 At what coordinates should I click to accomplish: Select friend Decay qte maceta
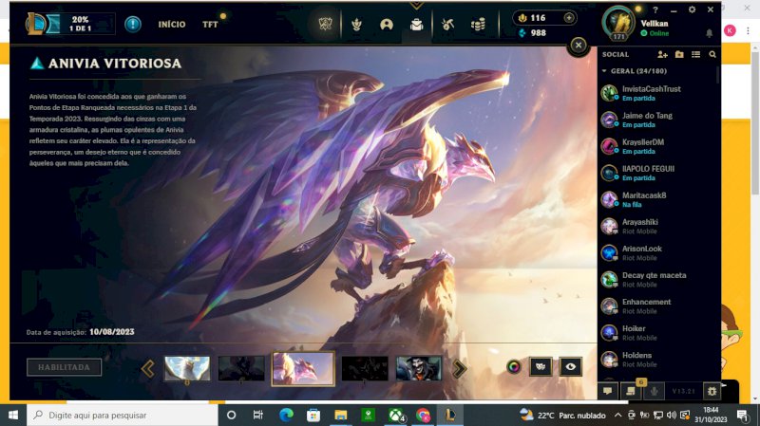[x=657, y=279]
